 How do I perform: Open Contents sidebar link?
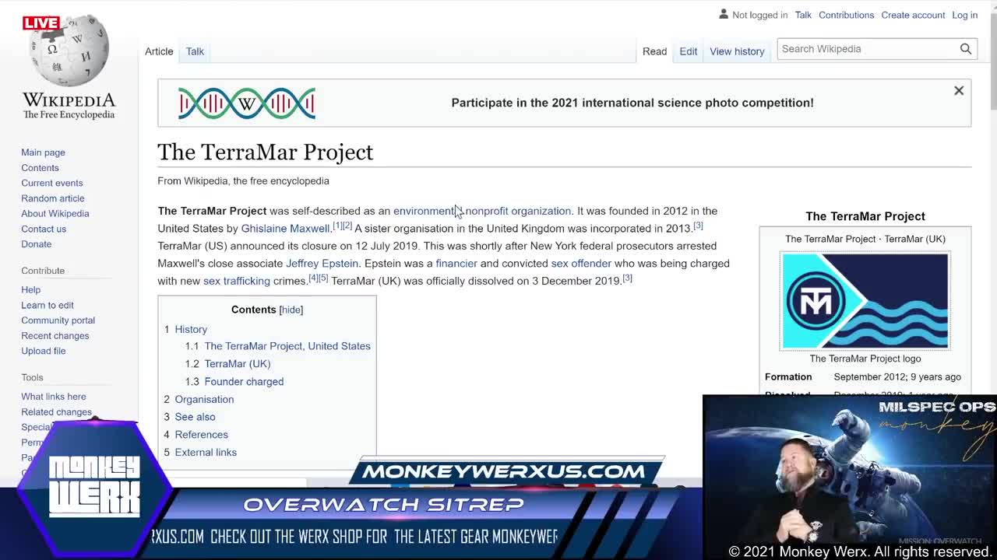(x=40, y=168)
